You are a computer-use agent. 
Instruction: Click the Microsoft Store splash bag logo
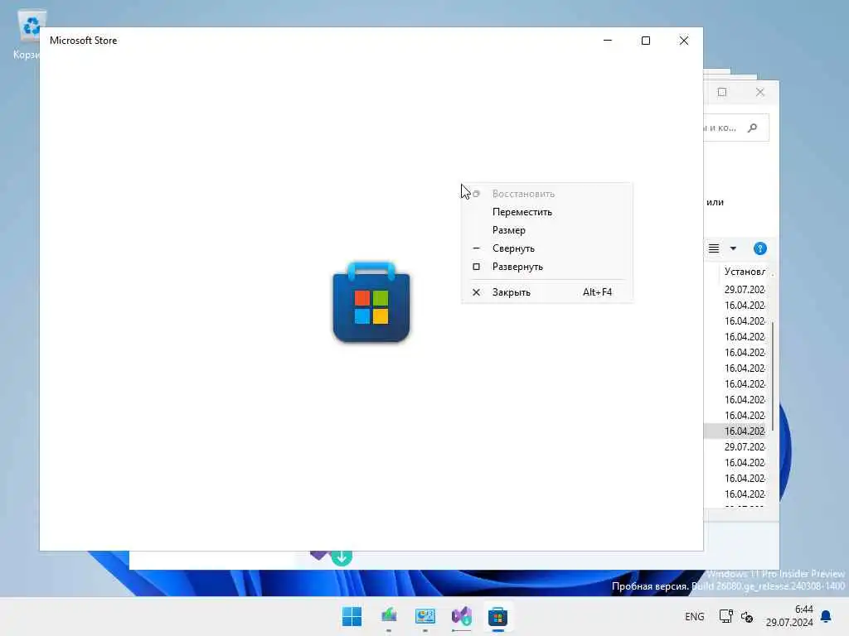coord(371,301)
